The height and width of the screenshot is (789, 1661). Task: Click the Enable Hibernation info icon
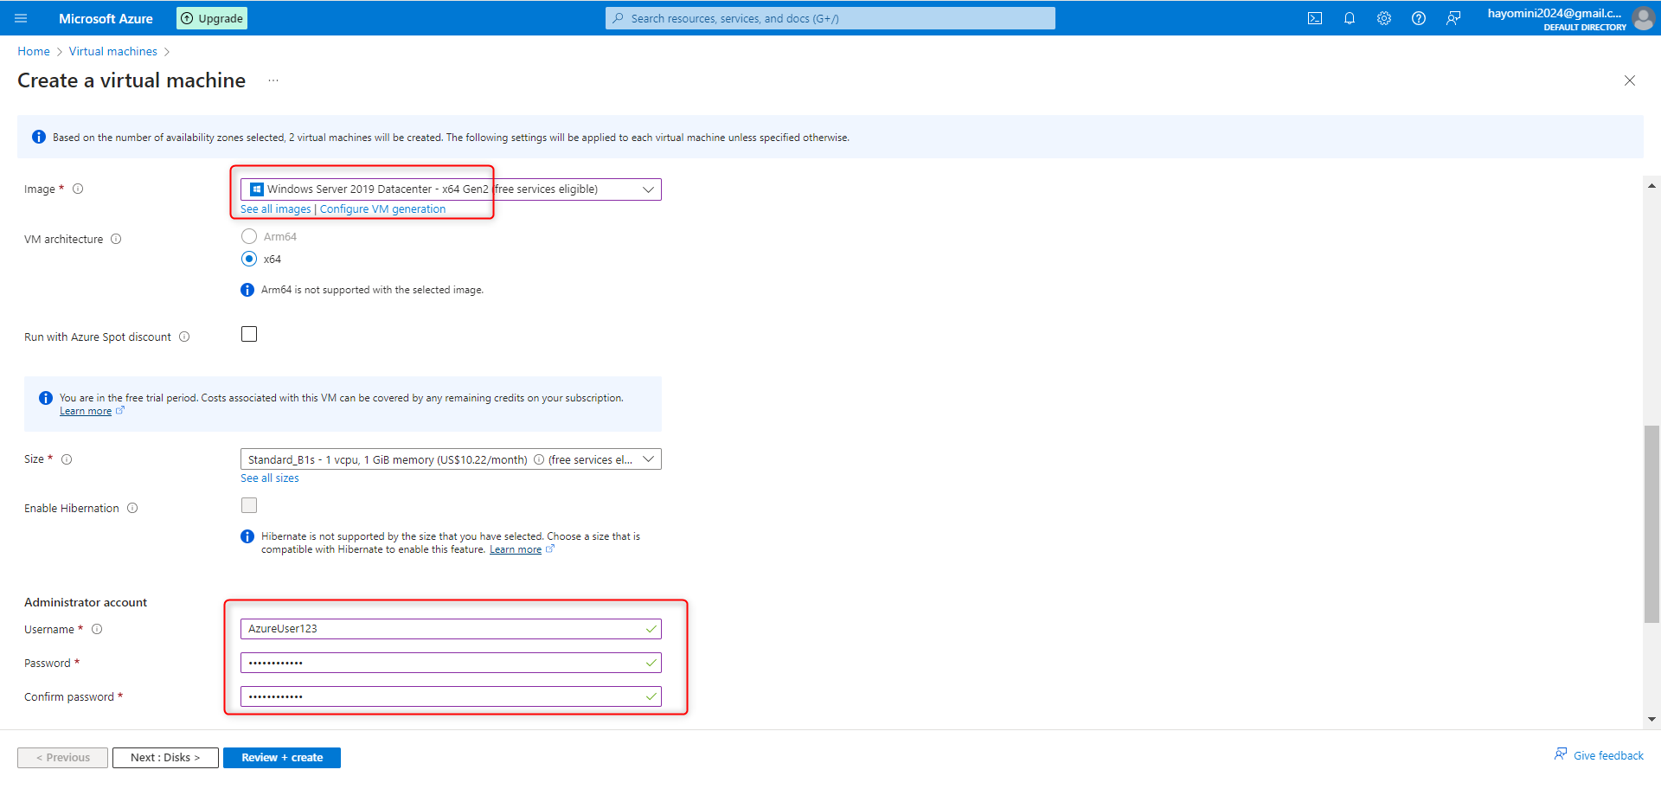pyautogui.click(x=132, y=508)
